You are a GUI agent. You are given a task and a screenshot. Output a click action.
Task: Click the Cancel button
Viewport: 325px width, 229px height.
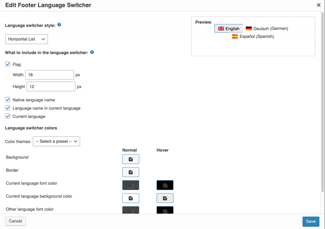[15, 221]
